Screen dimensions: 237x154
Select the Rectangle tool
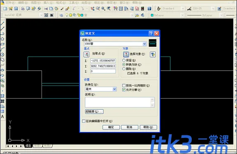(2, 44)
